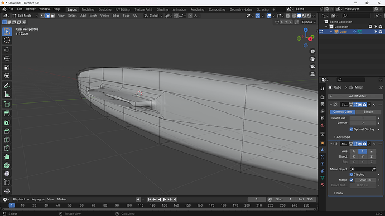Open the shading options dropdown arrow

point(314,16)
